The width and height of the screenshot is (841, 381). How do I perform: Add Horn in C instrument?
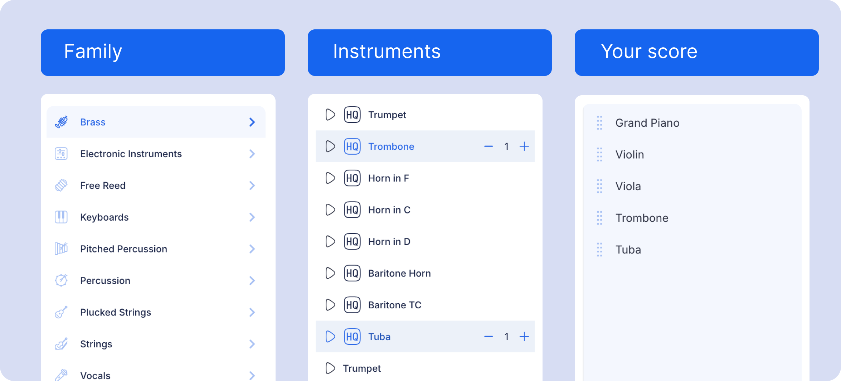[425, 210]
